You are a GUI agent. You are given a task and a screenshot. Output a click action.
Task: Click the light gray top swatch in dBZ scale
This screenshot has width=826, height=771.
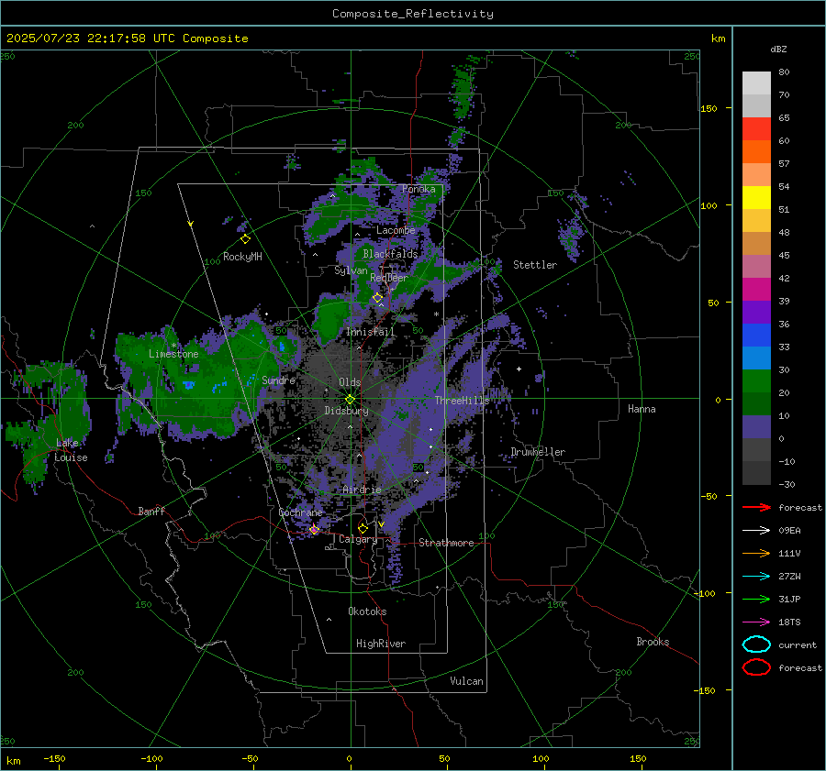pyautogui.click(x=756, y=83)
